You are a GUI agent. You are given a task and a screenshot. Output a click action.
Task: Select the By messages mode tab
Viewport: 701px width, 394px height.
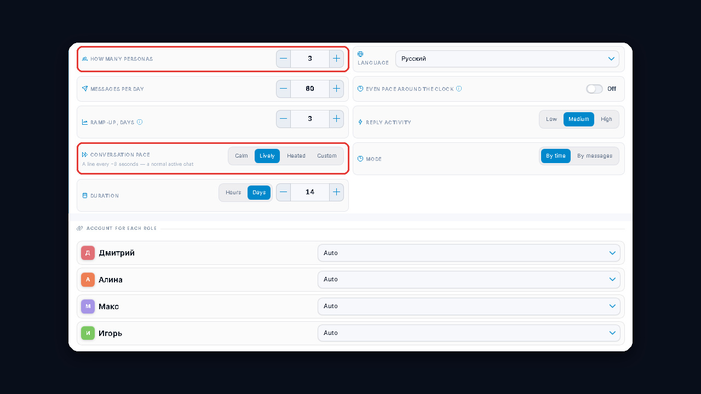595,156
